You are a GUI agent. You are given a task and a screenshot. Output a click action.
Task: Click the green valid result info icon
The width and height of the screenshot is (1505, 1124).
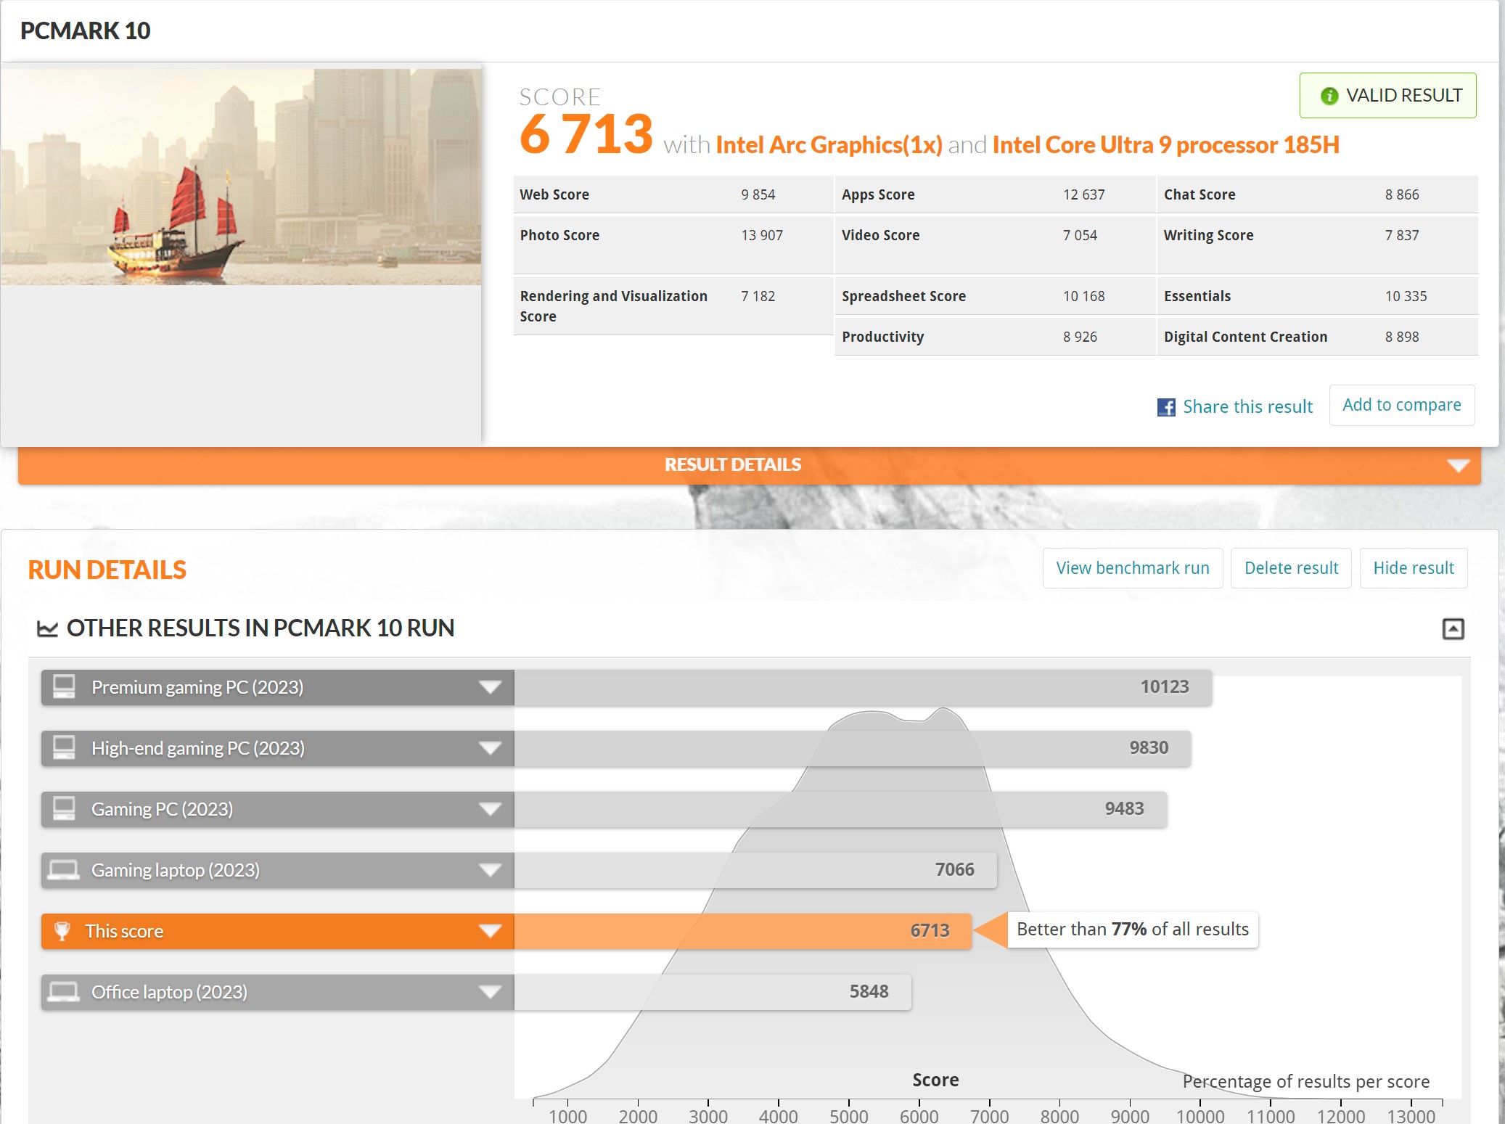click(1329, 96)
